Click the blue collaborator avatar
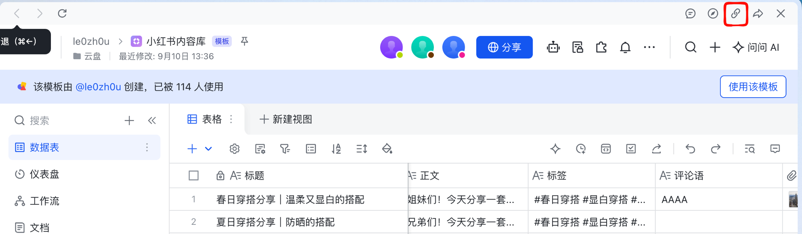This screenshot has height=234, width=802. click(x=454, y=47)
